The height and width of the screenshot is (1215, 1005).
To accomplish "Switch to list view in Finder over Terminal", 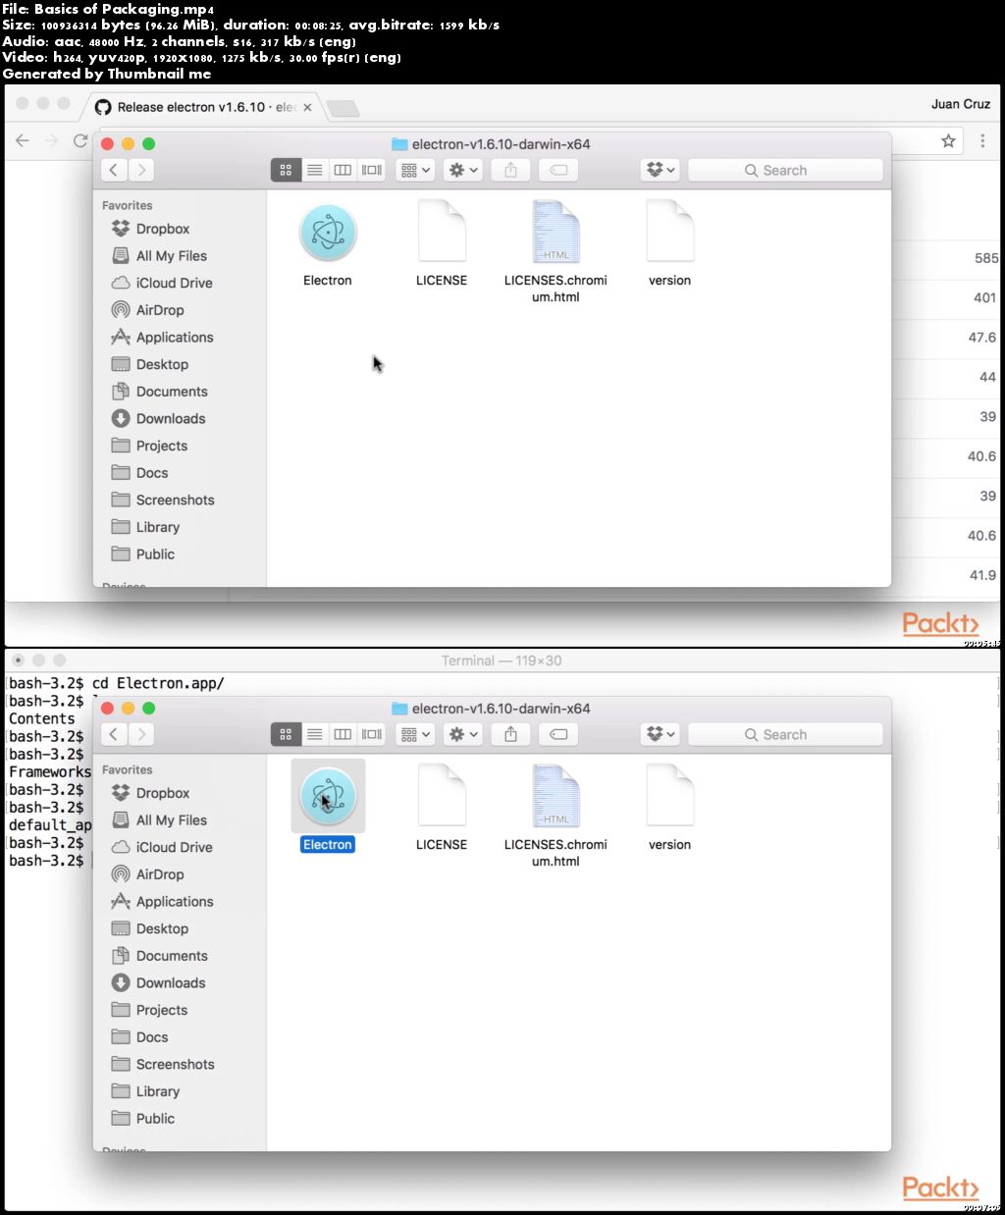I will (x=314, y=734).
